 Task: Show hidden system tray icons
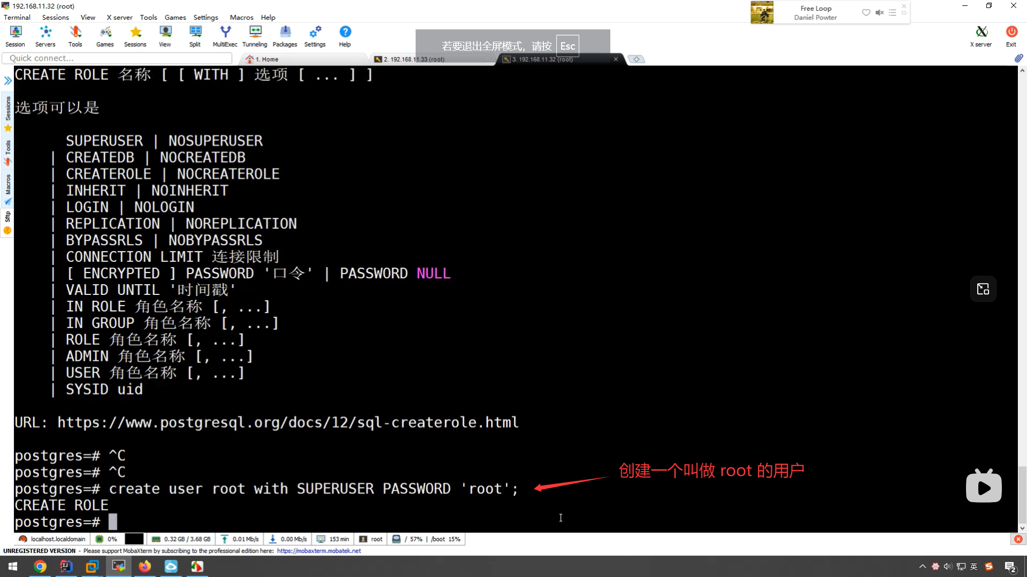click(922, 566)
